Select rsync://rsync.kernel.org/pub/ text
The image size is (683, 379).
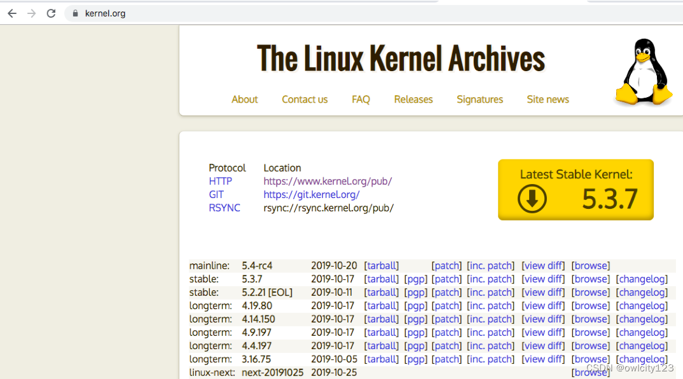pyautogui.click(x=328, y=208)
